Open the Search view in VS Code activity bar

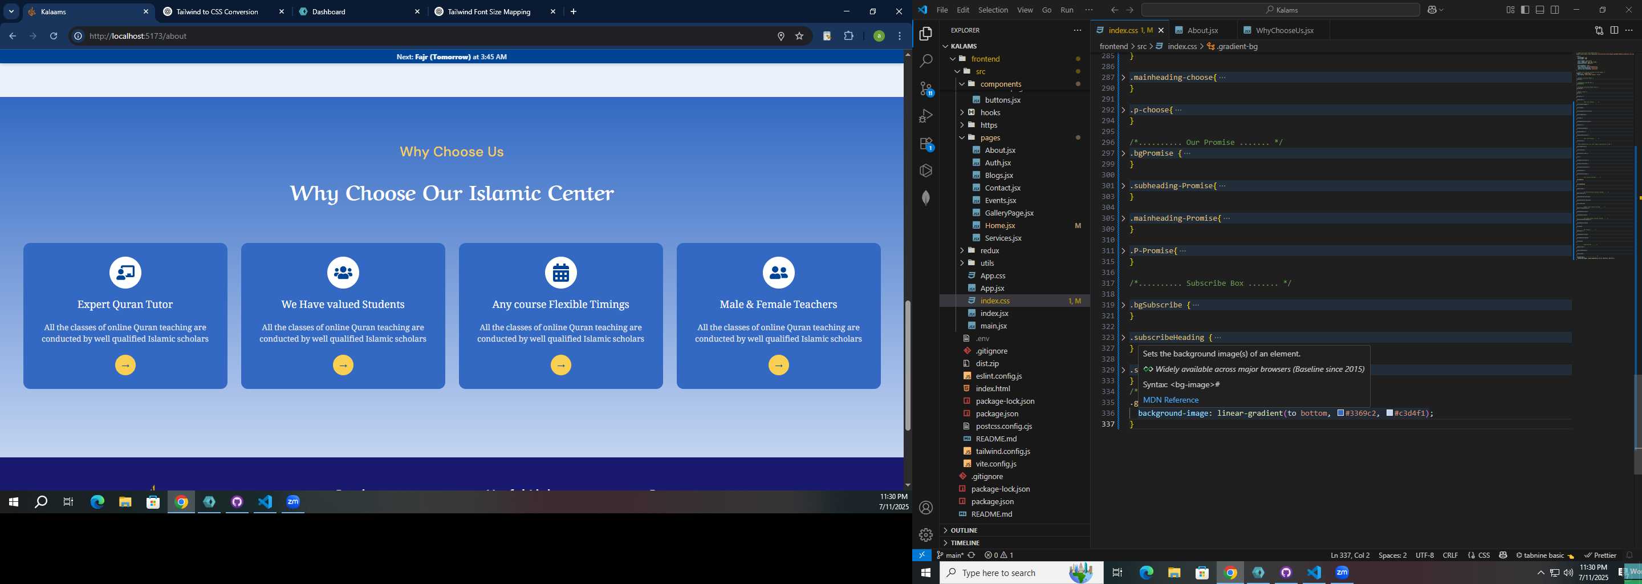925,61
